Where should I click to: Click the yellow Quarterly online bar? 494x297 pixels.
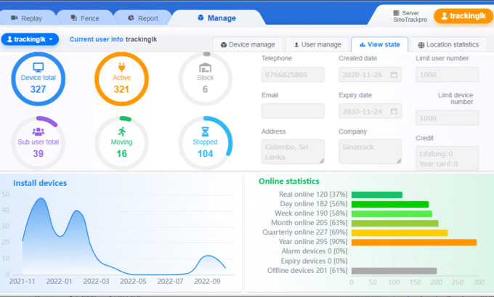pos(400,233)
